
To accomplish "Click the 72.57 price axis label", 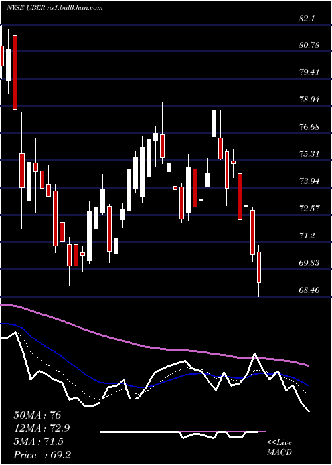I will [309, 208].
